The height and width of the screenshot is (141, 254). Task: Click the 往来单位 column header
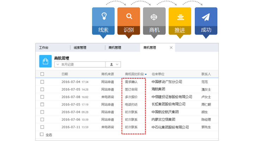(x=158, y=74)
